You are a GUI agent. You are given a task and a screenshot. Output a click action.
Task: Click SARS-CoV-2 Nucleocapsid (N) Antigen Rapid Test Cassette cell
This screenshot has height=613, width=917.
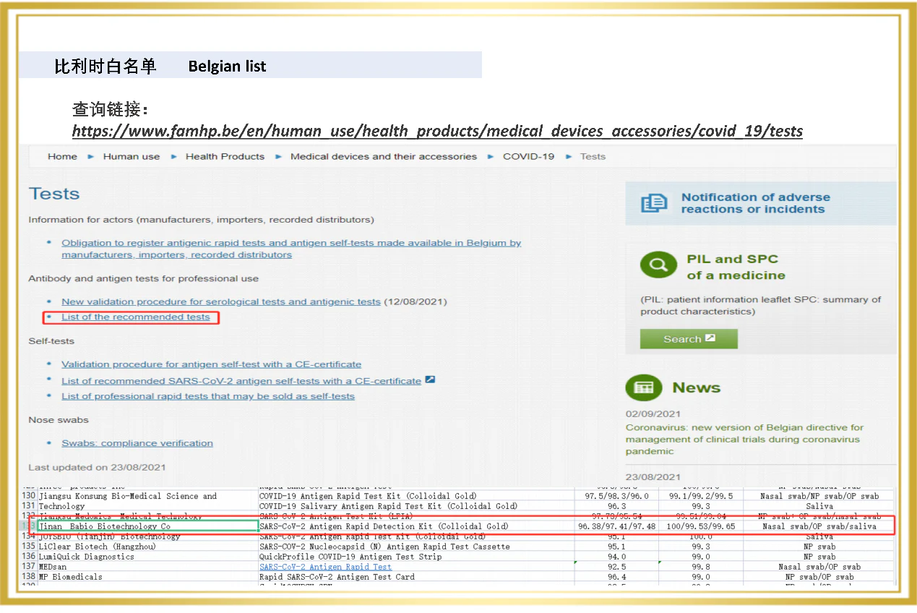point(417,546)
